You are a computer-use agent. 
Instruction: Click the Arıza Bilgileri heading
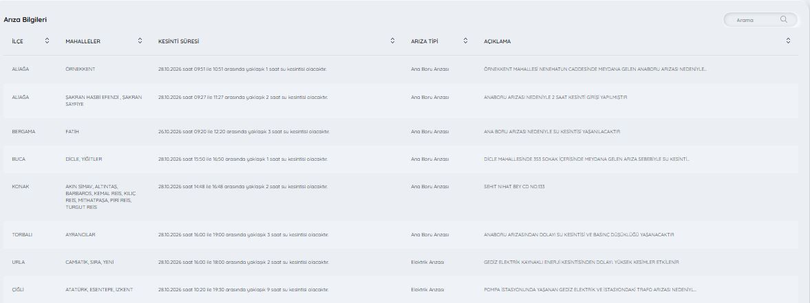click(x=25, y=19)
